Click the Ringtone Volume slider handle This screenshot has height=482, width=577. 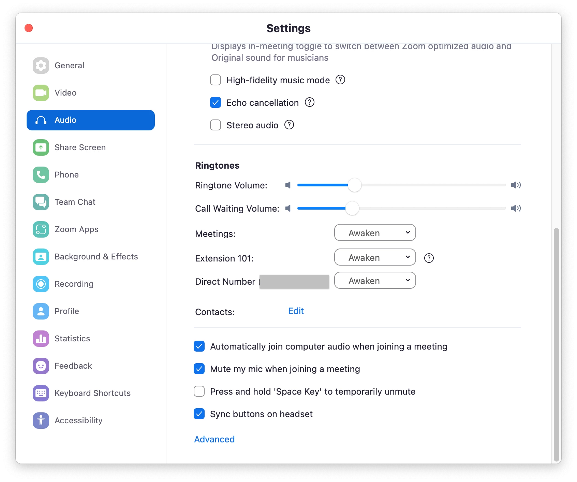[355, 185]
